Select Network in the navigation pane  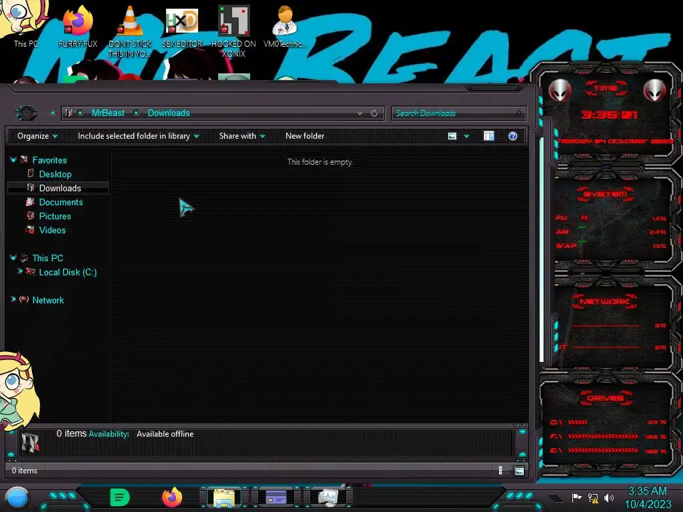(48, 300)
